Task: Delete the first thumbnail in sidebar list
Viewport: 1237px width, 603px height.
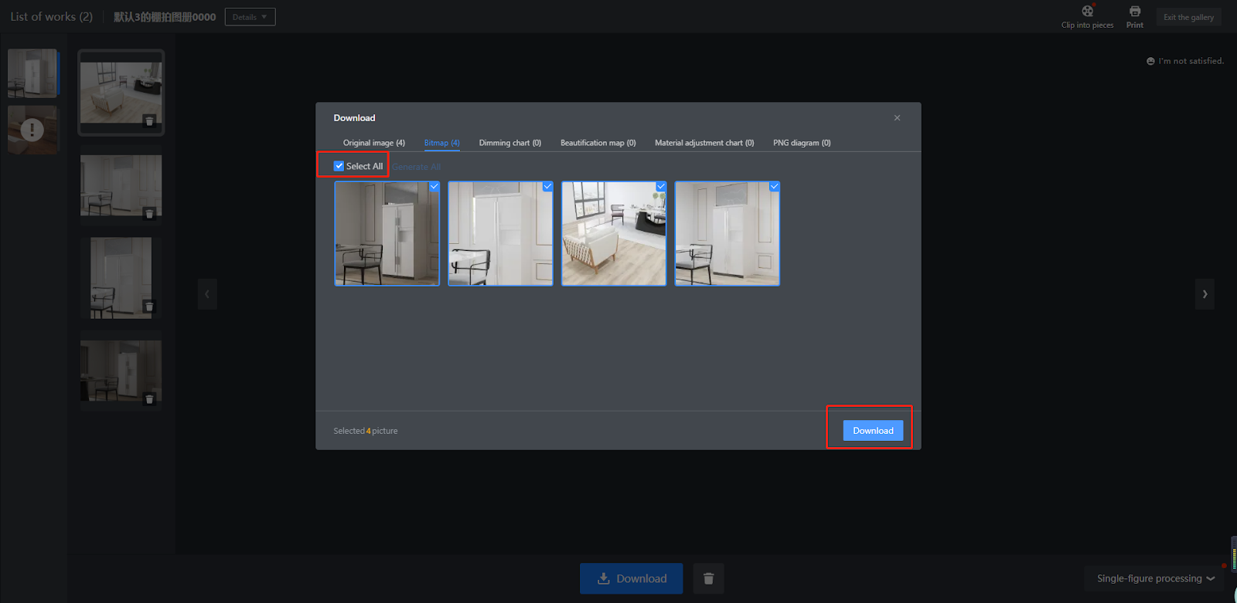Action: click(149, 121)
